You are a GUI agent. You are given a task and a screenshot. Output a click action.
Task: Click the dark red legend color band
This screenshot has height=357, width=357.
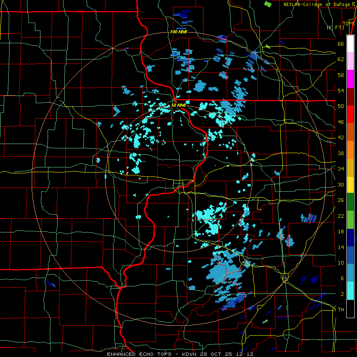pos(350,97)
